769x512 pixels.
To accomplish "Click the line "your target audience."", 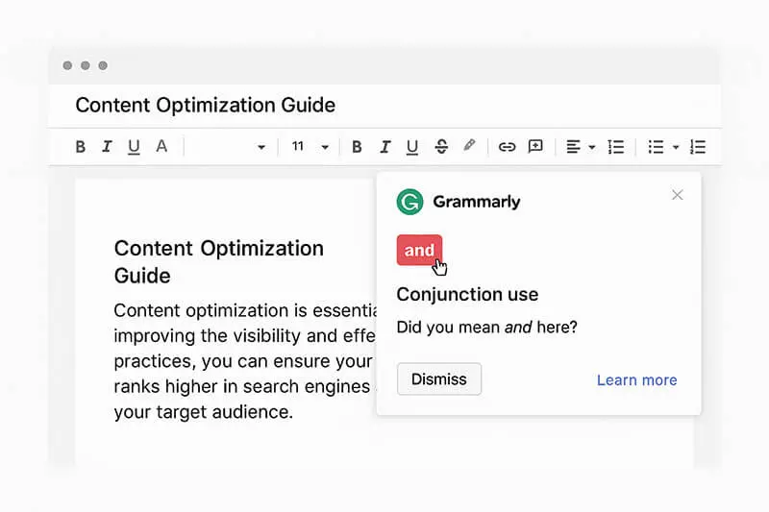I will coord(204,411).
